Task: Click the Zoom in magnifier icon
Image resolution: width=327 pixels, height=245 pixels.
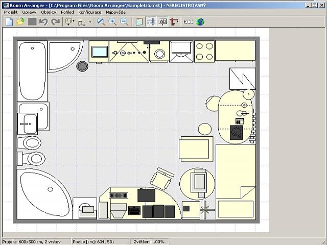Action: 113,21
